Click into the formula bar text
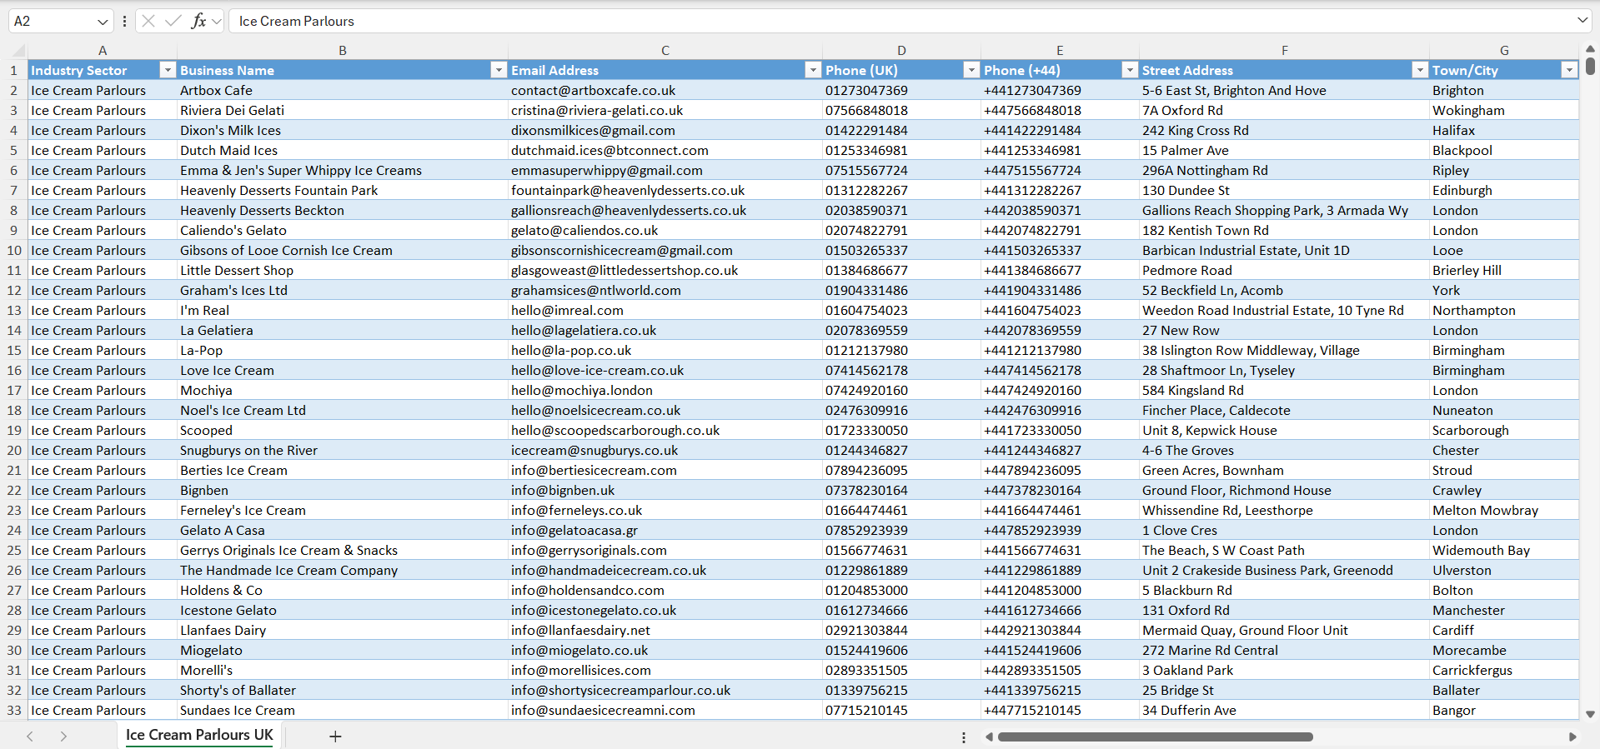Screen dimensions: 1600x749 click(x=900, y=22)
